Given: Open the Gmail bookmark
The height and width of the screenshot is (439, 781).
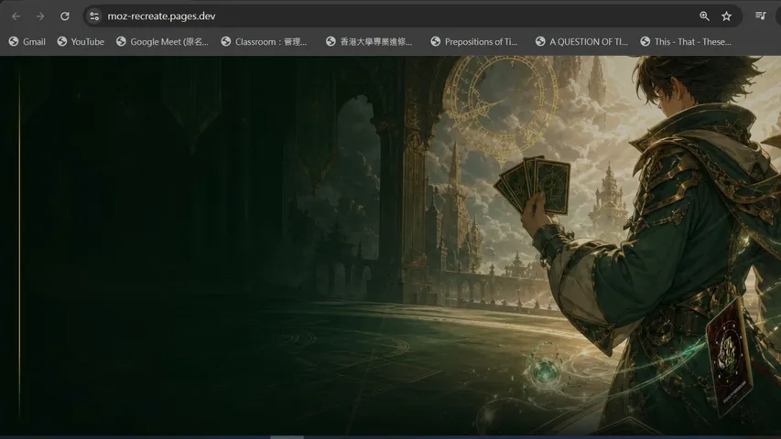Looking at the screenshot, I should pos(27,42).
